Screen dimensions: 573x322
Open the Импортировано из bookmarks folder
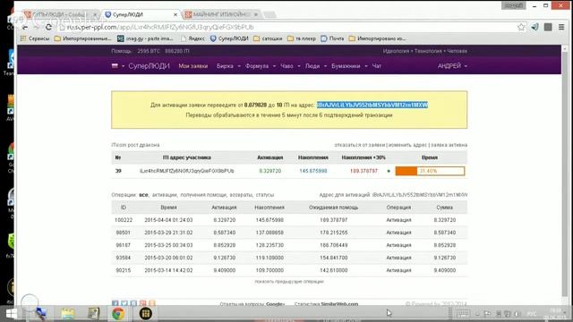coord(378,38)
